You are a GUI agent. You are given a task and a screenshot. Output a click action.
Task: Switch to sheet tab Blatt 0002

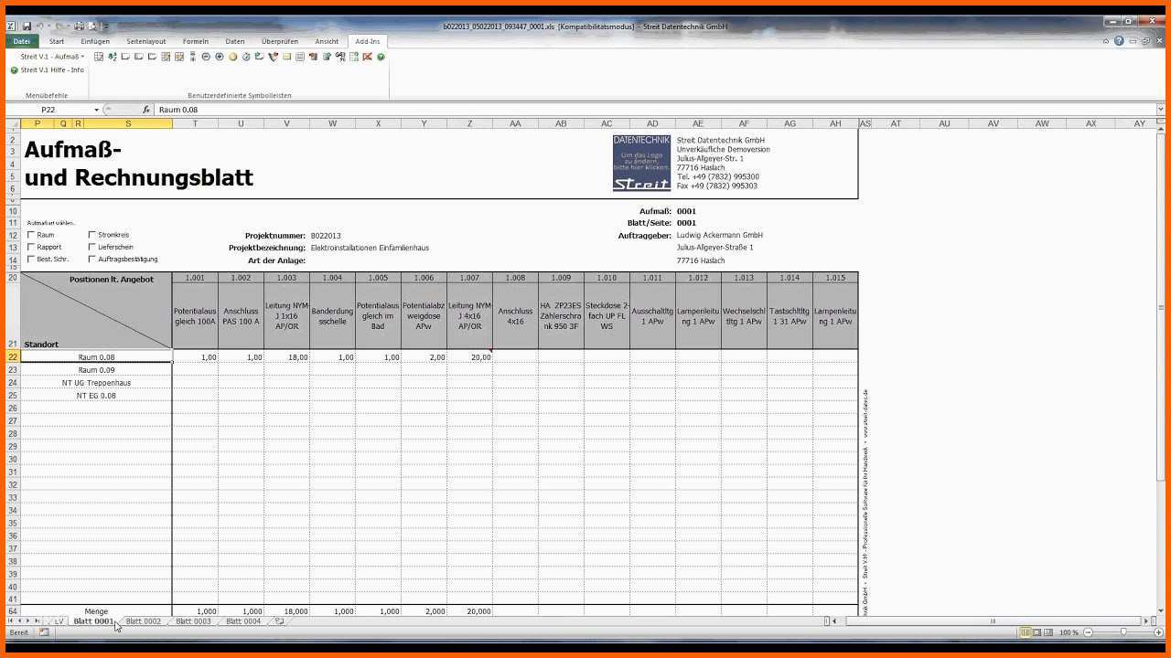144,621
